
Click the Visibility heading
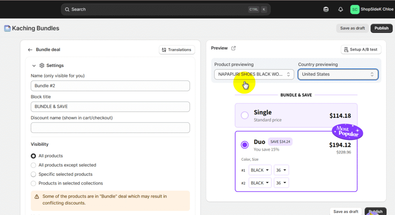tap(40, 144)
